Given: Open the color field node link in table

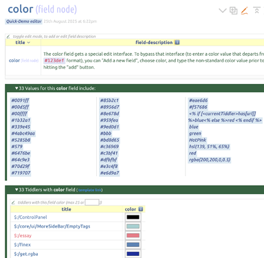Looking at the screenshot, I should click(x=14, y=61).
